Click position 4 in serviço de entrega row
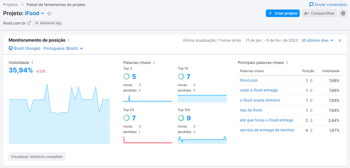350x168 pixels. point(307,130)
